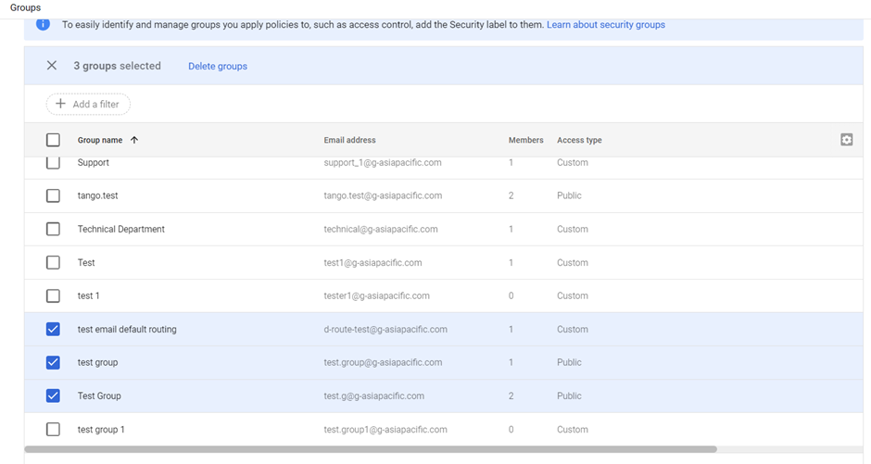The image size is (871, 464).
Task: Check the test group 1 checkbox
Action: coord(53,429)
